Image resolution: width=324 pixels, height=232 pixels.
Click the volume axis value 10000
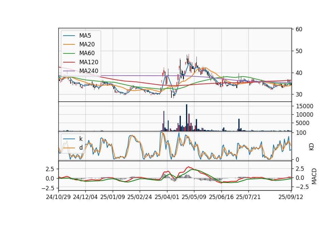(304, 115)
